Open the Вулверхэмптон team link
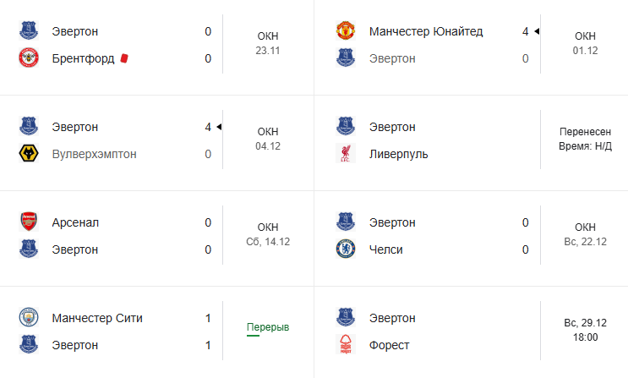Image resolution: width=628 pixels, height=378 pixels. coord(94,154)
